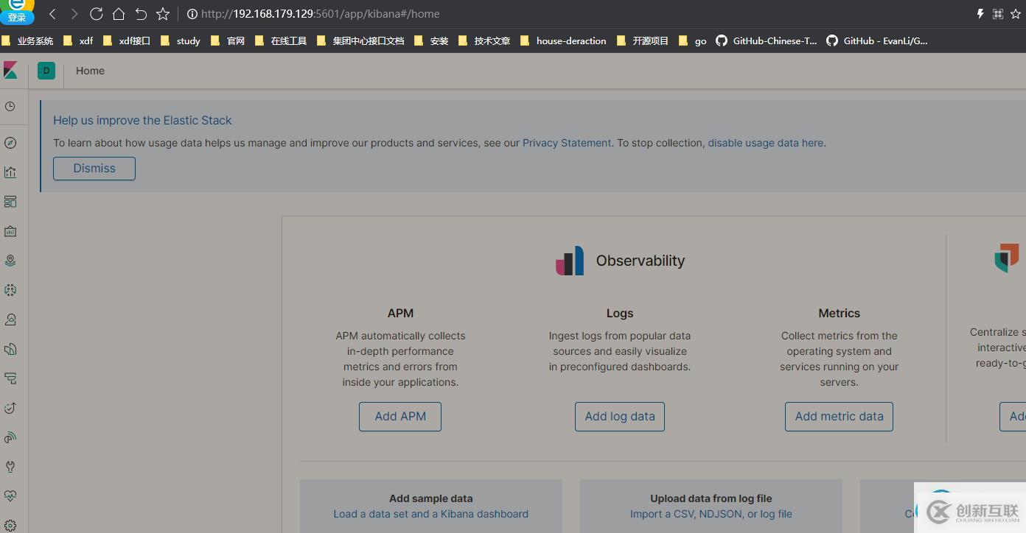Open GitHub-Chinese-T... bookmark

[767, 41]
